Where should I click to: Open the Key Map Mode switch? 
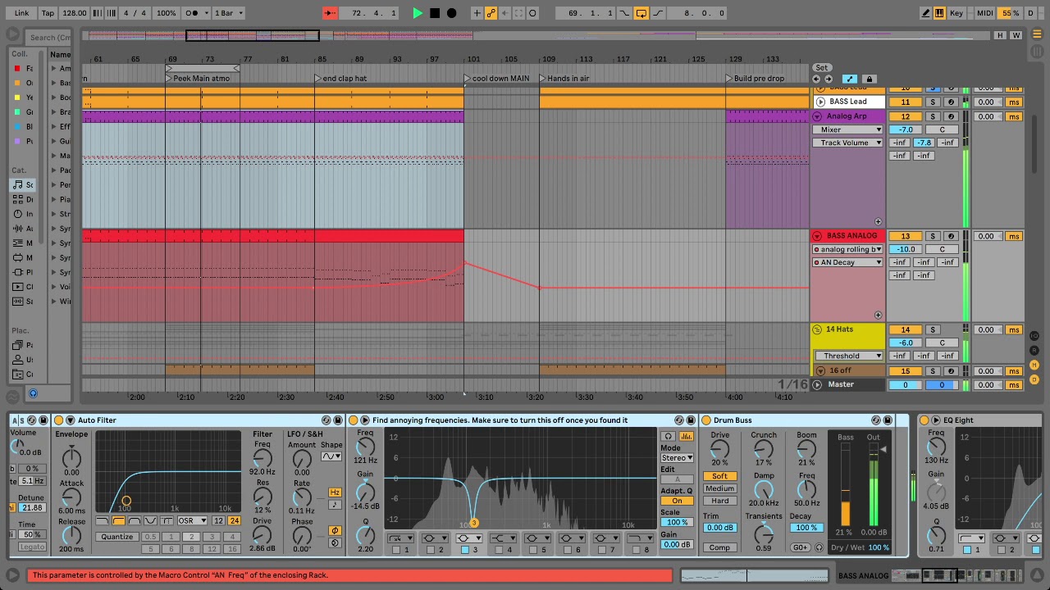956,13
